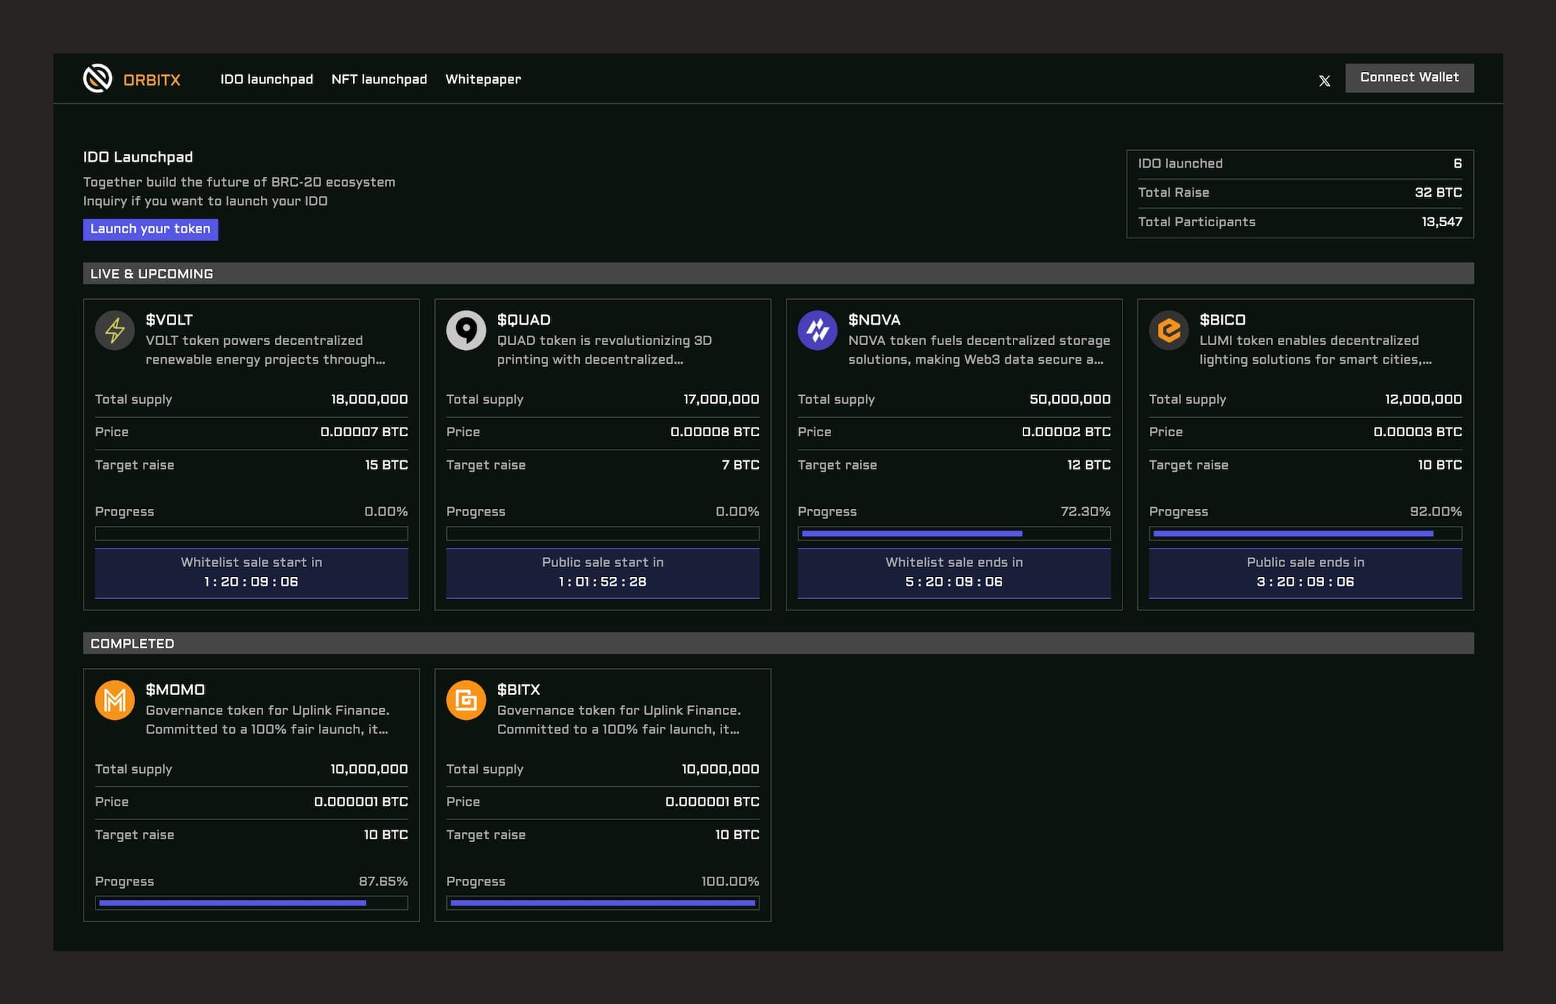Click the $VOLT whitelist sale countdown box

point(251,573)
